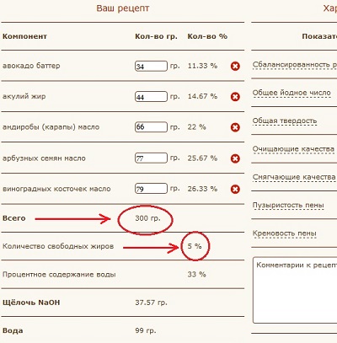This screenshot has height=343, width=337.
Task: Click Смягчающие качества link
Action: click(x=294, y=177)
